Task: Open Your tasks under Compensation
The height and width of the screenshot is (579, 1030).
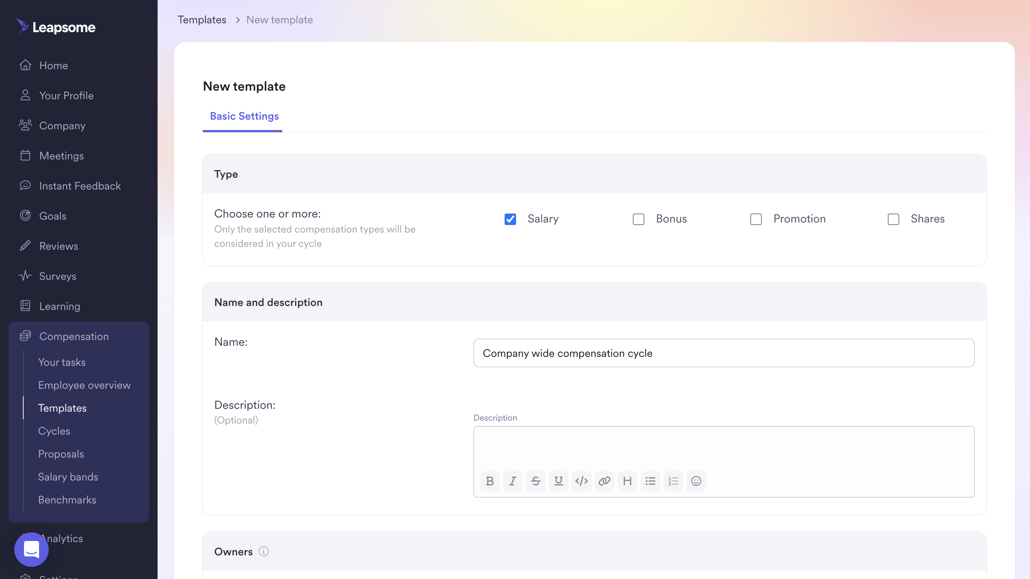Action: (62, 362)
